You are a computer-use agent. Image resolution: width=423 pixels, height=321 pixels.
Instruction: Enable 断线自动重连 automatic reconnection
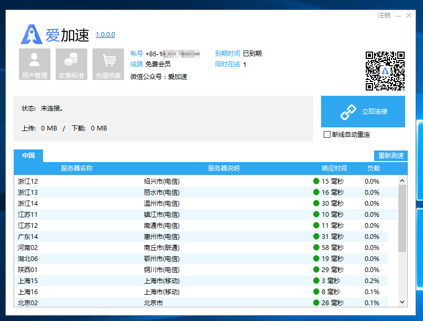tap(327, 134)
